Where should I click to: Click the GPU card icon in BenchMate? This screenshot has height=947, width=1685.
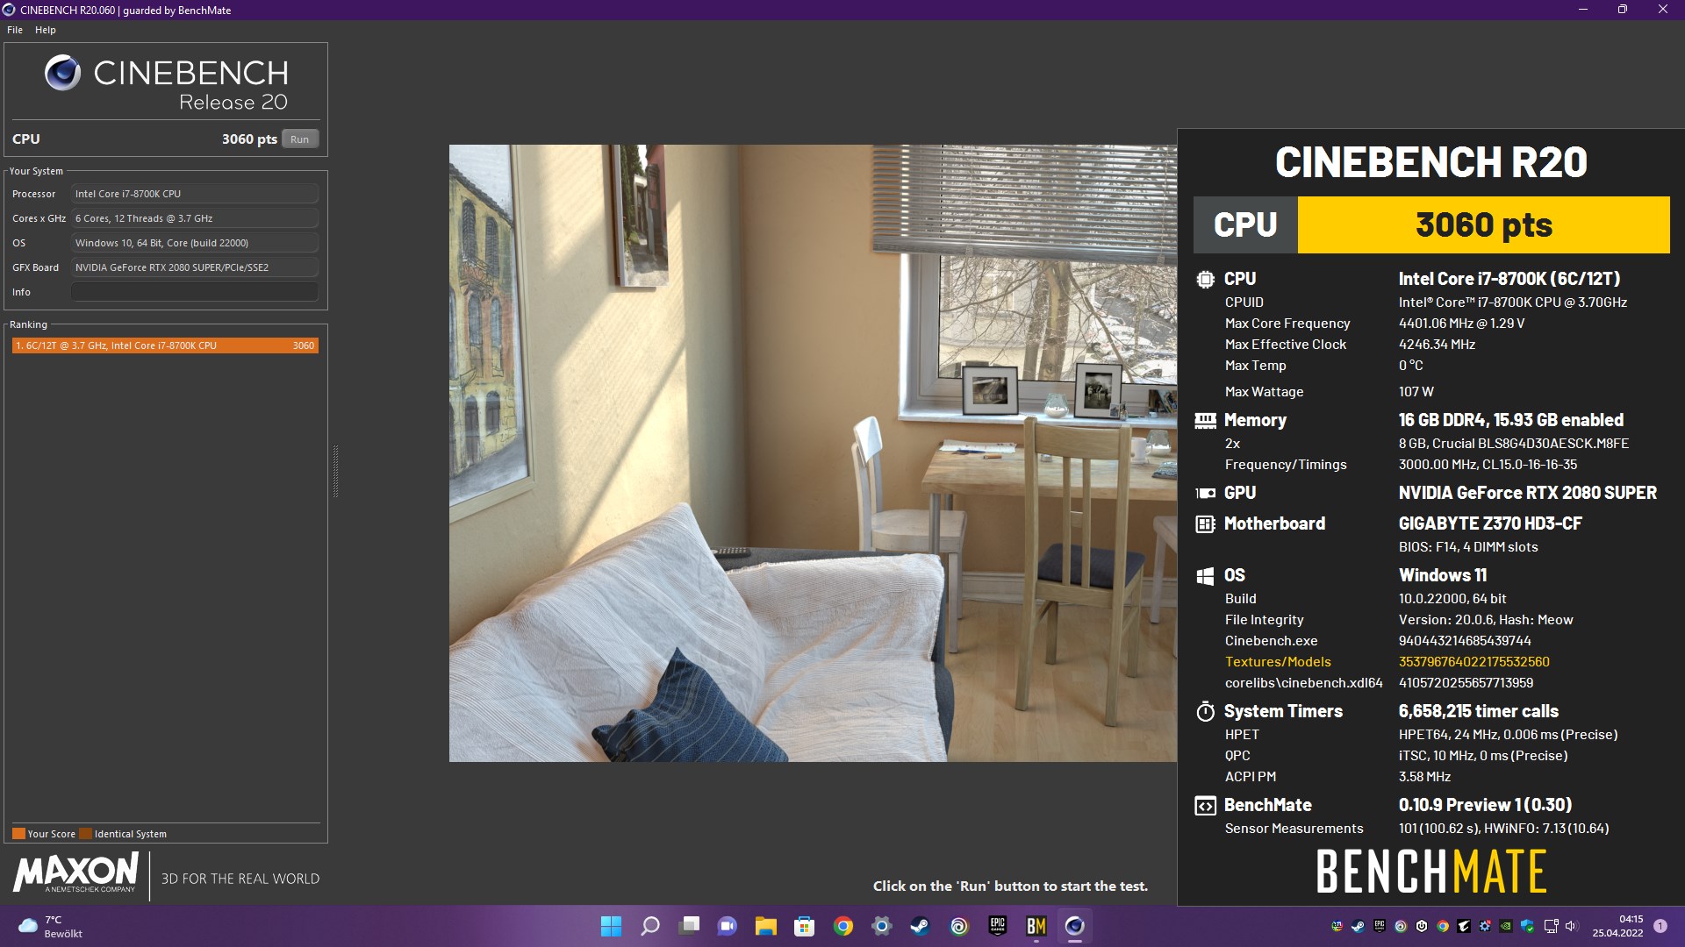coord(1205,493)
